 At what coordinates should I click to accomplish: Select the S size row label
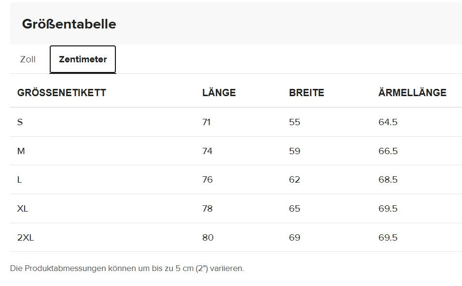point(20,122)
